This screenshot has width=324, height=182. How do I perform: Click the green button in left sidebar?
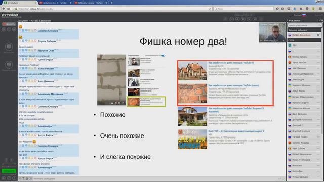click(9, 171)
